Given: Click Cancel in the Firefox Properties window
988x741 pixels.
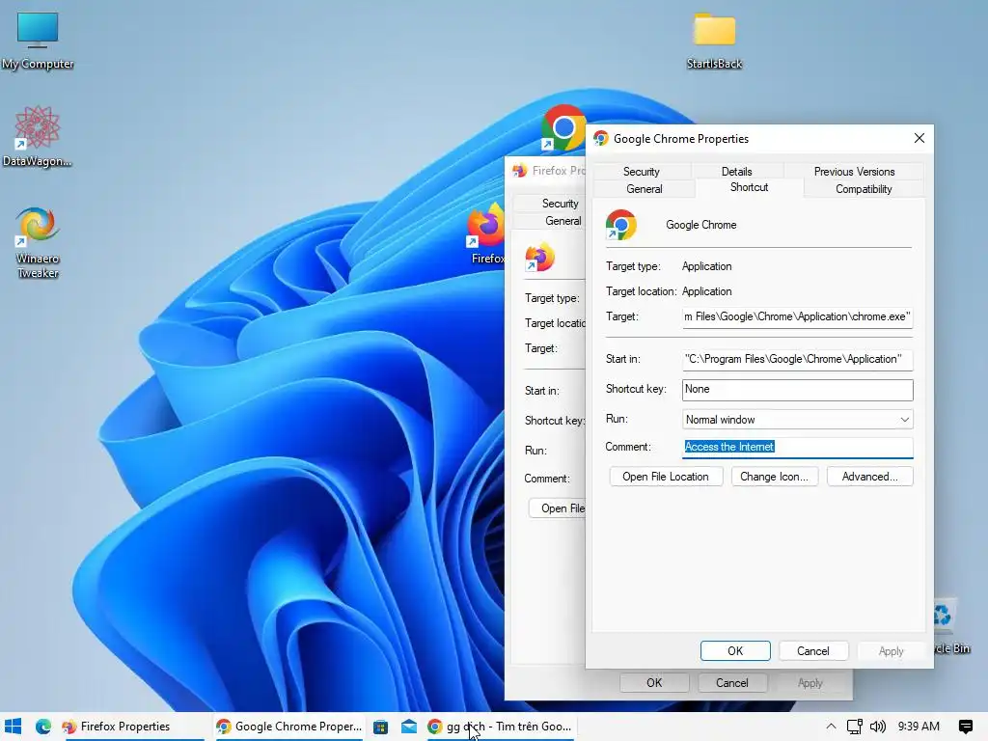Looking at the screenshot, I should click(x=731, y=683).
